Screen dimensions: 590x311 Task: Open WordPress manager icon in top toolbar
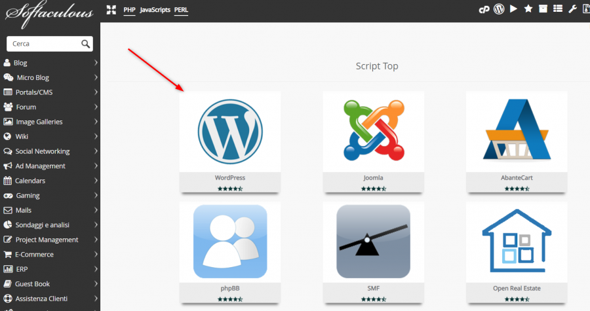pyautogui.click(x=499, y=9)
